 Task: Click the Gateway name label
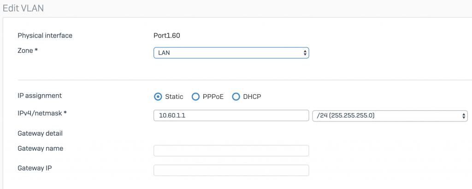[41, 149]
